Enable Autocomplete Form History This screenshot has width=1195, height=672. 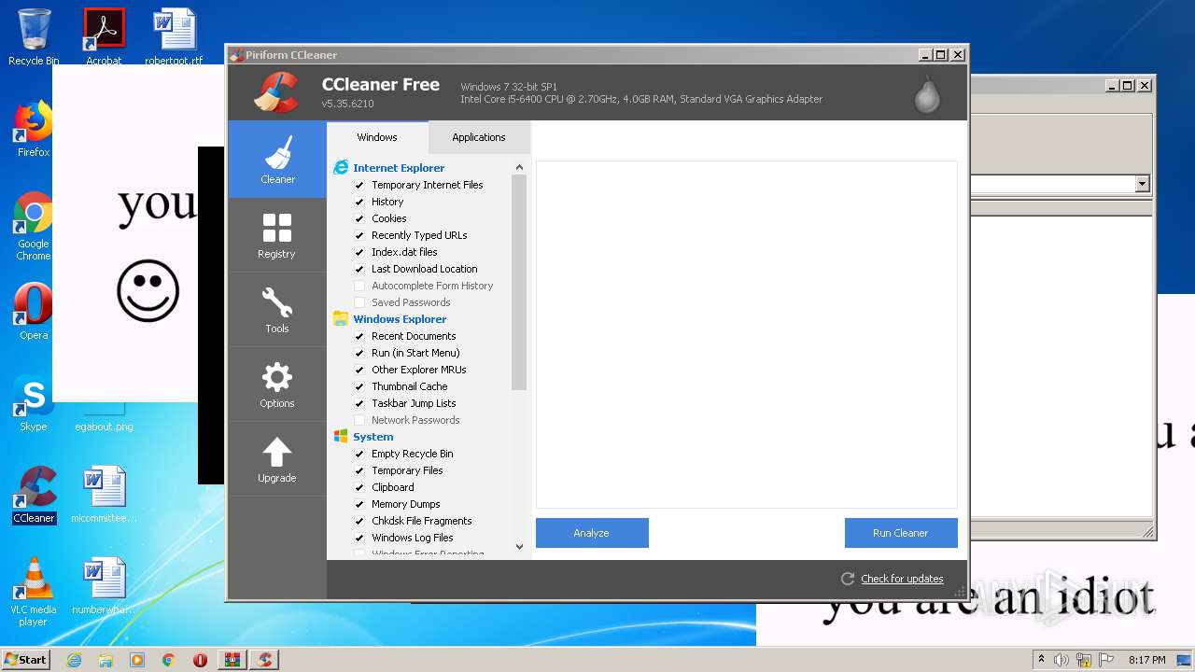click(x=359, y=286)
